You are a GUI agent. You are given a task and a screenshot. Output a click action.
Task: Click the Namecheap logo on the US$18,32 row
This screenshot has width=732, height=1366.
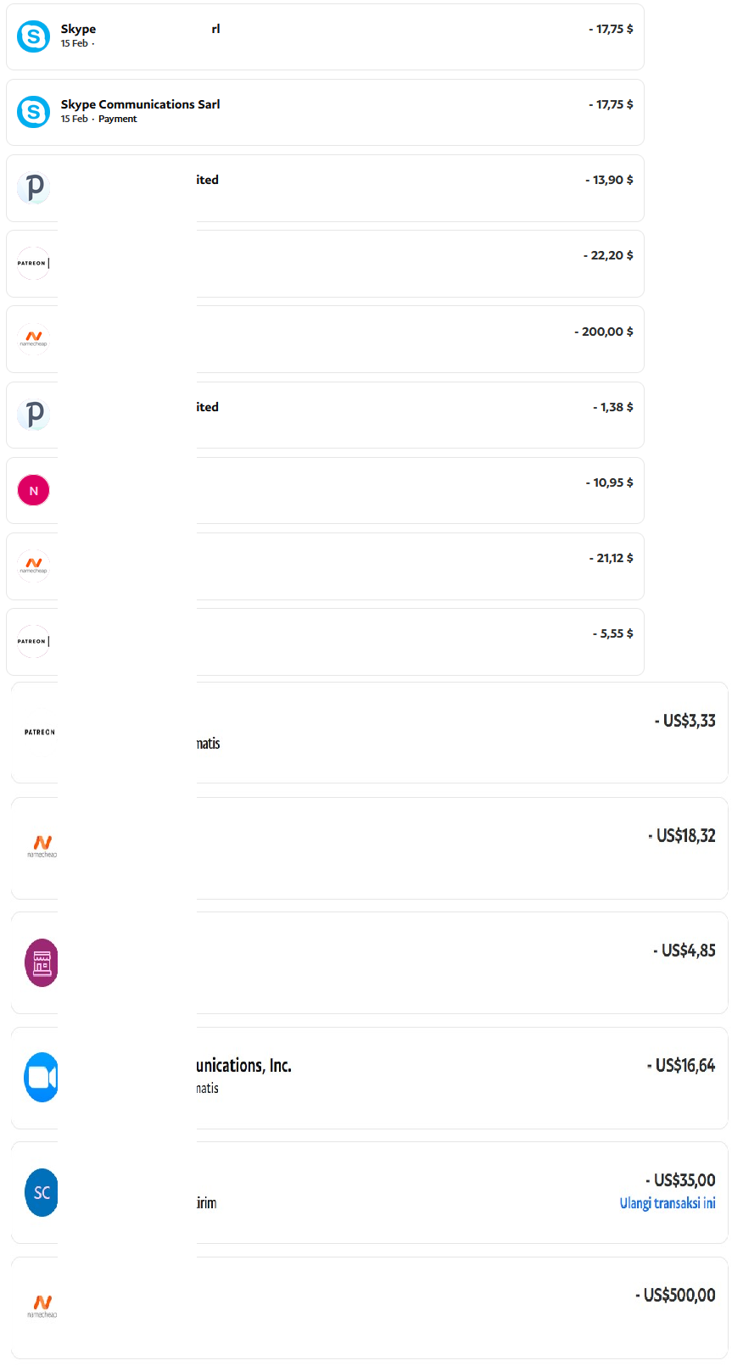click(42, 846)
